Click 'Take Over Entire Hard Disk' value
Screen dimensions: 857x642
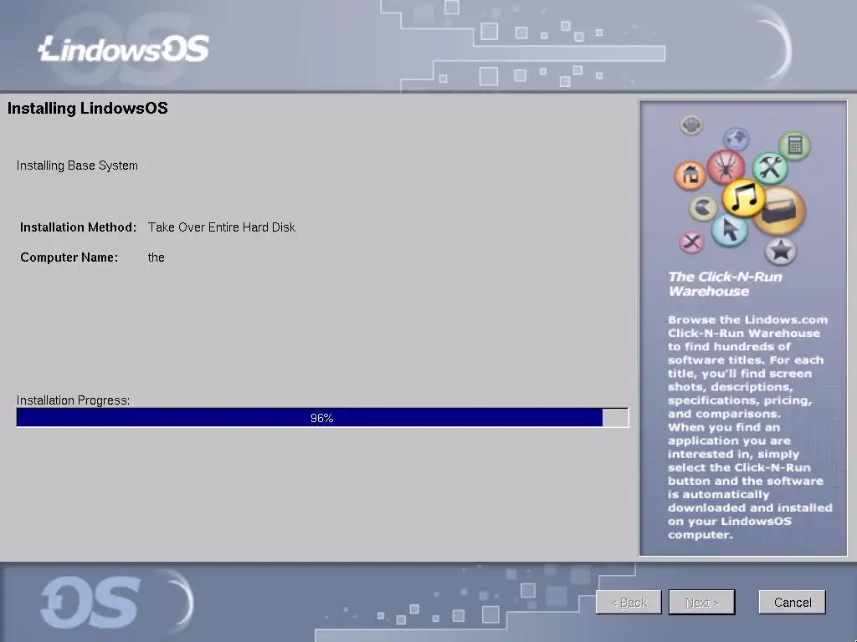point(221,227)
